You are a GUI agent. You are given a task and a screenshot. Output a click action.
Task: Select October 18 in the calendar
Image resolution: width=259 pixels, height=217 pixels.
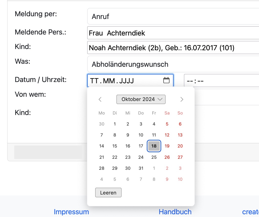[154, 146]
